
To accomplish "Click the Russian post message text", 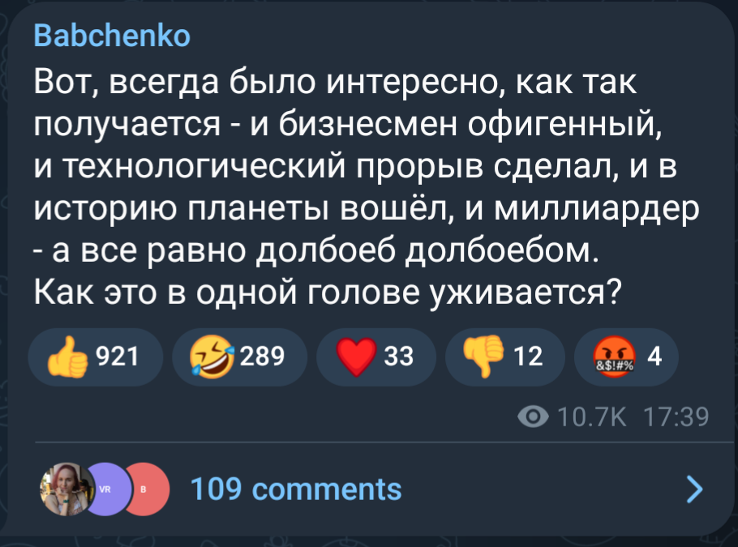I will [x=357, y=186].
